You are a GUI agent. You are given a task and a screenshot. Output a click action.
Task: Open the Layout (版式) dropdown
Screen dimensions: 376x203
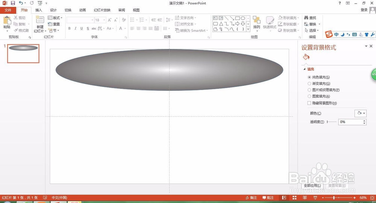pos(55,18)
